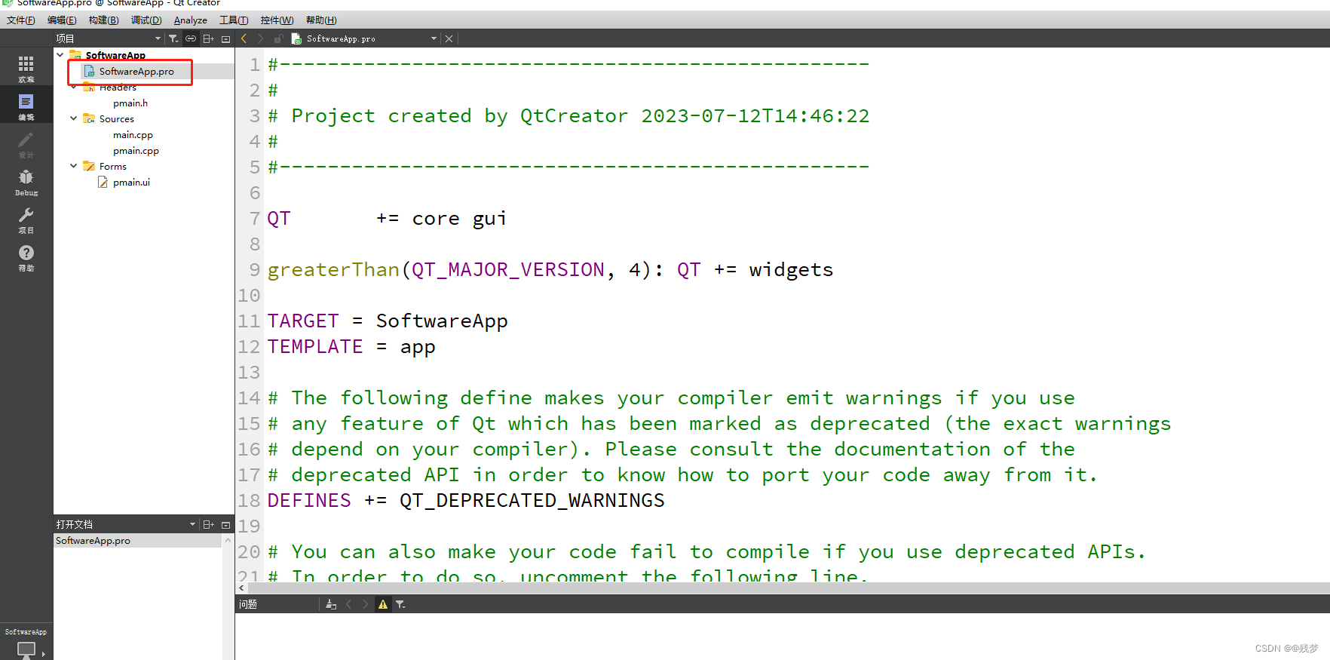This screenshot has height=660, width=1330.
Task: Open the 调试(D) menu
Action: (146, 20)
